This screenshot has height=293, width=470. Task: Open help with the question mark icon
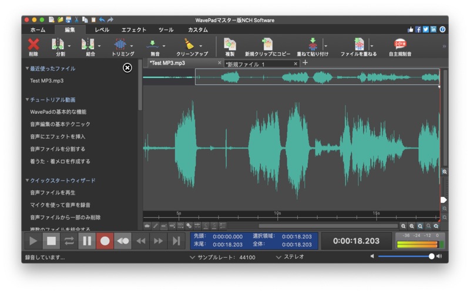point(442,29)
